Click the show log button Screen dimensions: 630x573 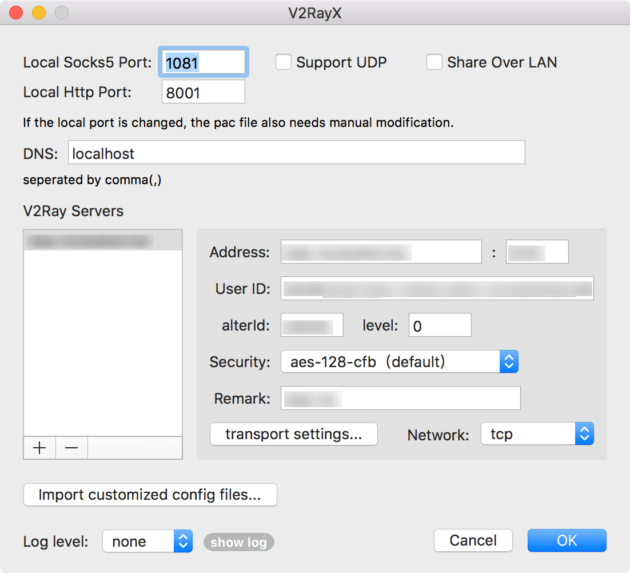click(238, 542)
